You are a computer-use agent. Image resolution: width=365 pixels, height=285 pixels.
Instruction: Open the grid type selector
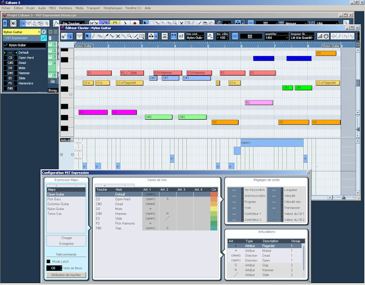[251, 36]
